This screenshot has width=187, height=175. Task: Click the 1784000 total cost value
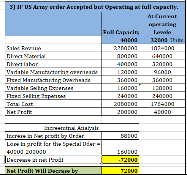coord(162,104)
